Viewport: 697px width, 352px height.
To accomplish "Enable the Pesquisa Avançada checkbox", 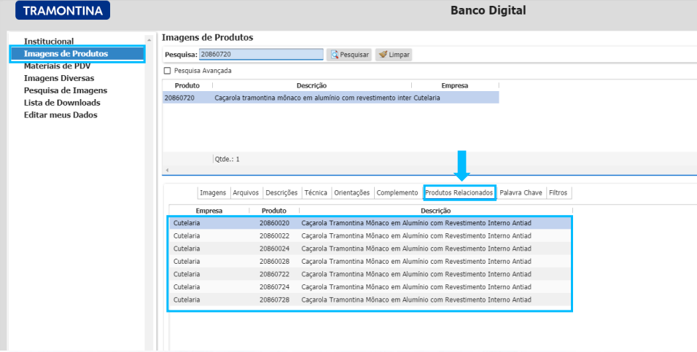I will click(x=167, y=71).
